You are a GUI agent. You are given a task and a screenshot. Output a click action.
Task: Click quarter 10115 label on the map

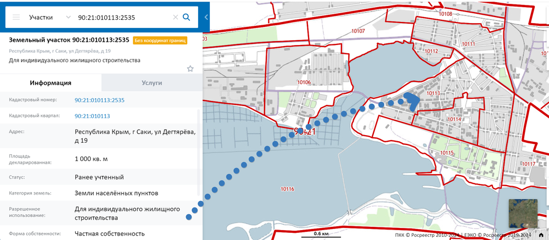[447, 152]
